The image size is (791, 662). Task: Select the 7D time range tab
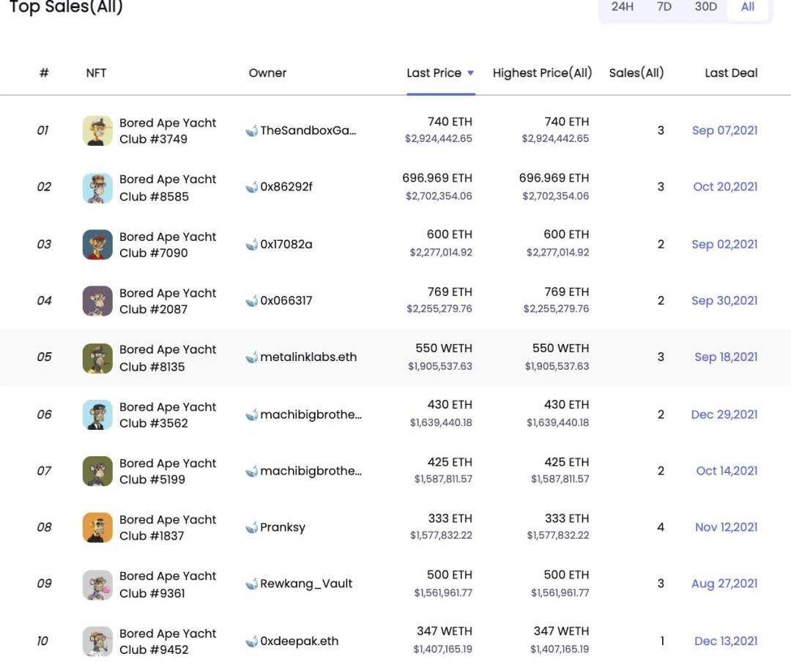tap(664, 7)
